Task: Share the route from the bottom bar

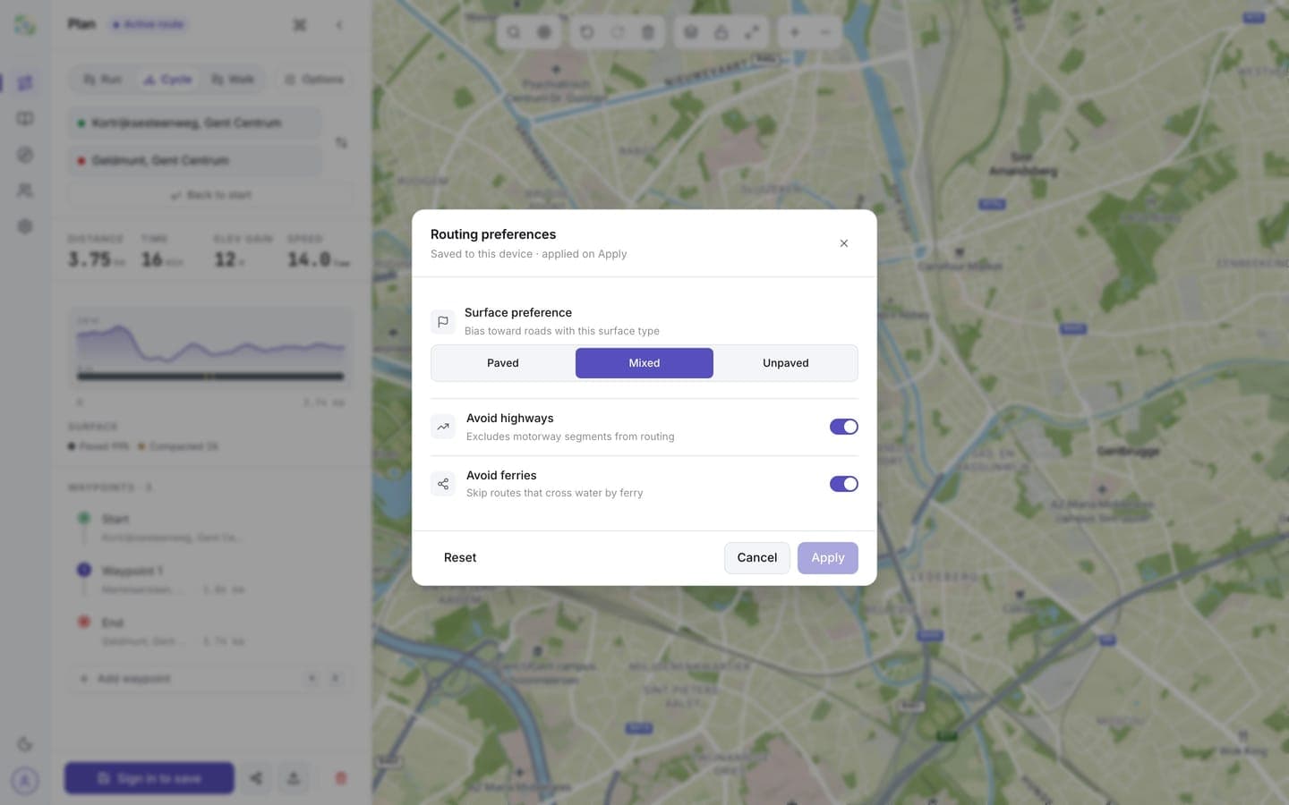Action: pos(256,778)
